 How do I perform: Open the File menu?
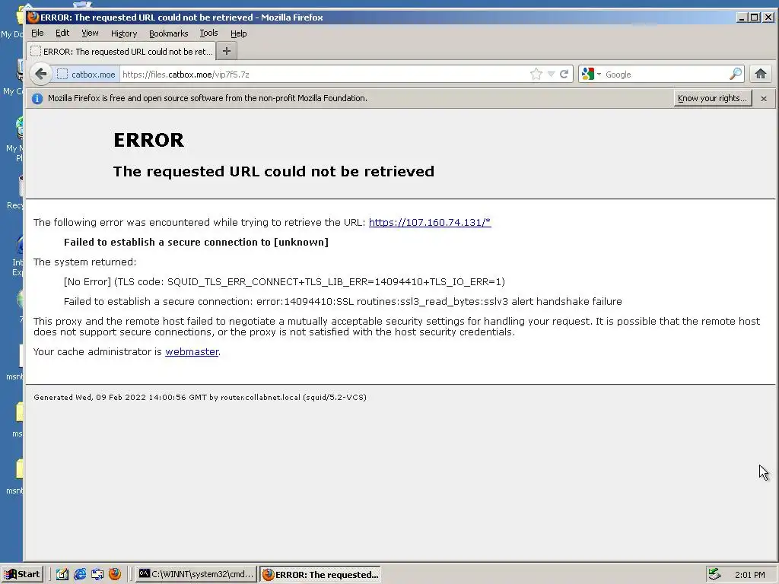tap(37, 33)
